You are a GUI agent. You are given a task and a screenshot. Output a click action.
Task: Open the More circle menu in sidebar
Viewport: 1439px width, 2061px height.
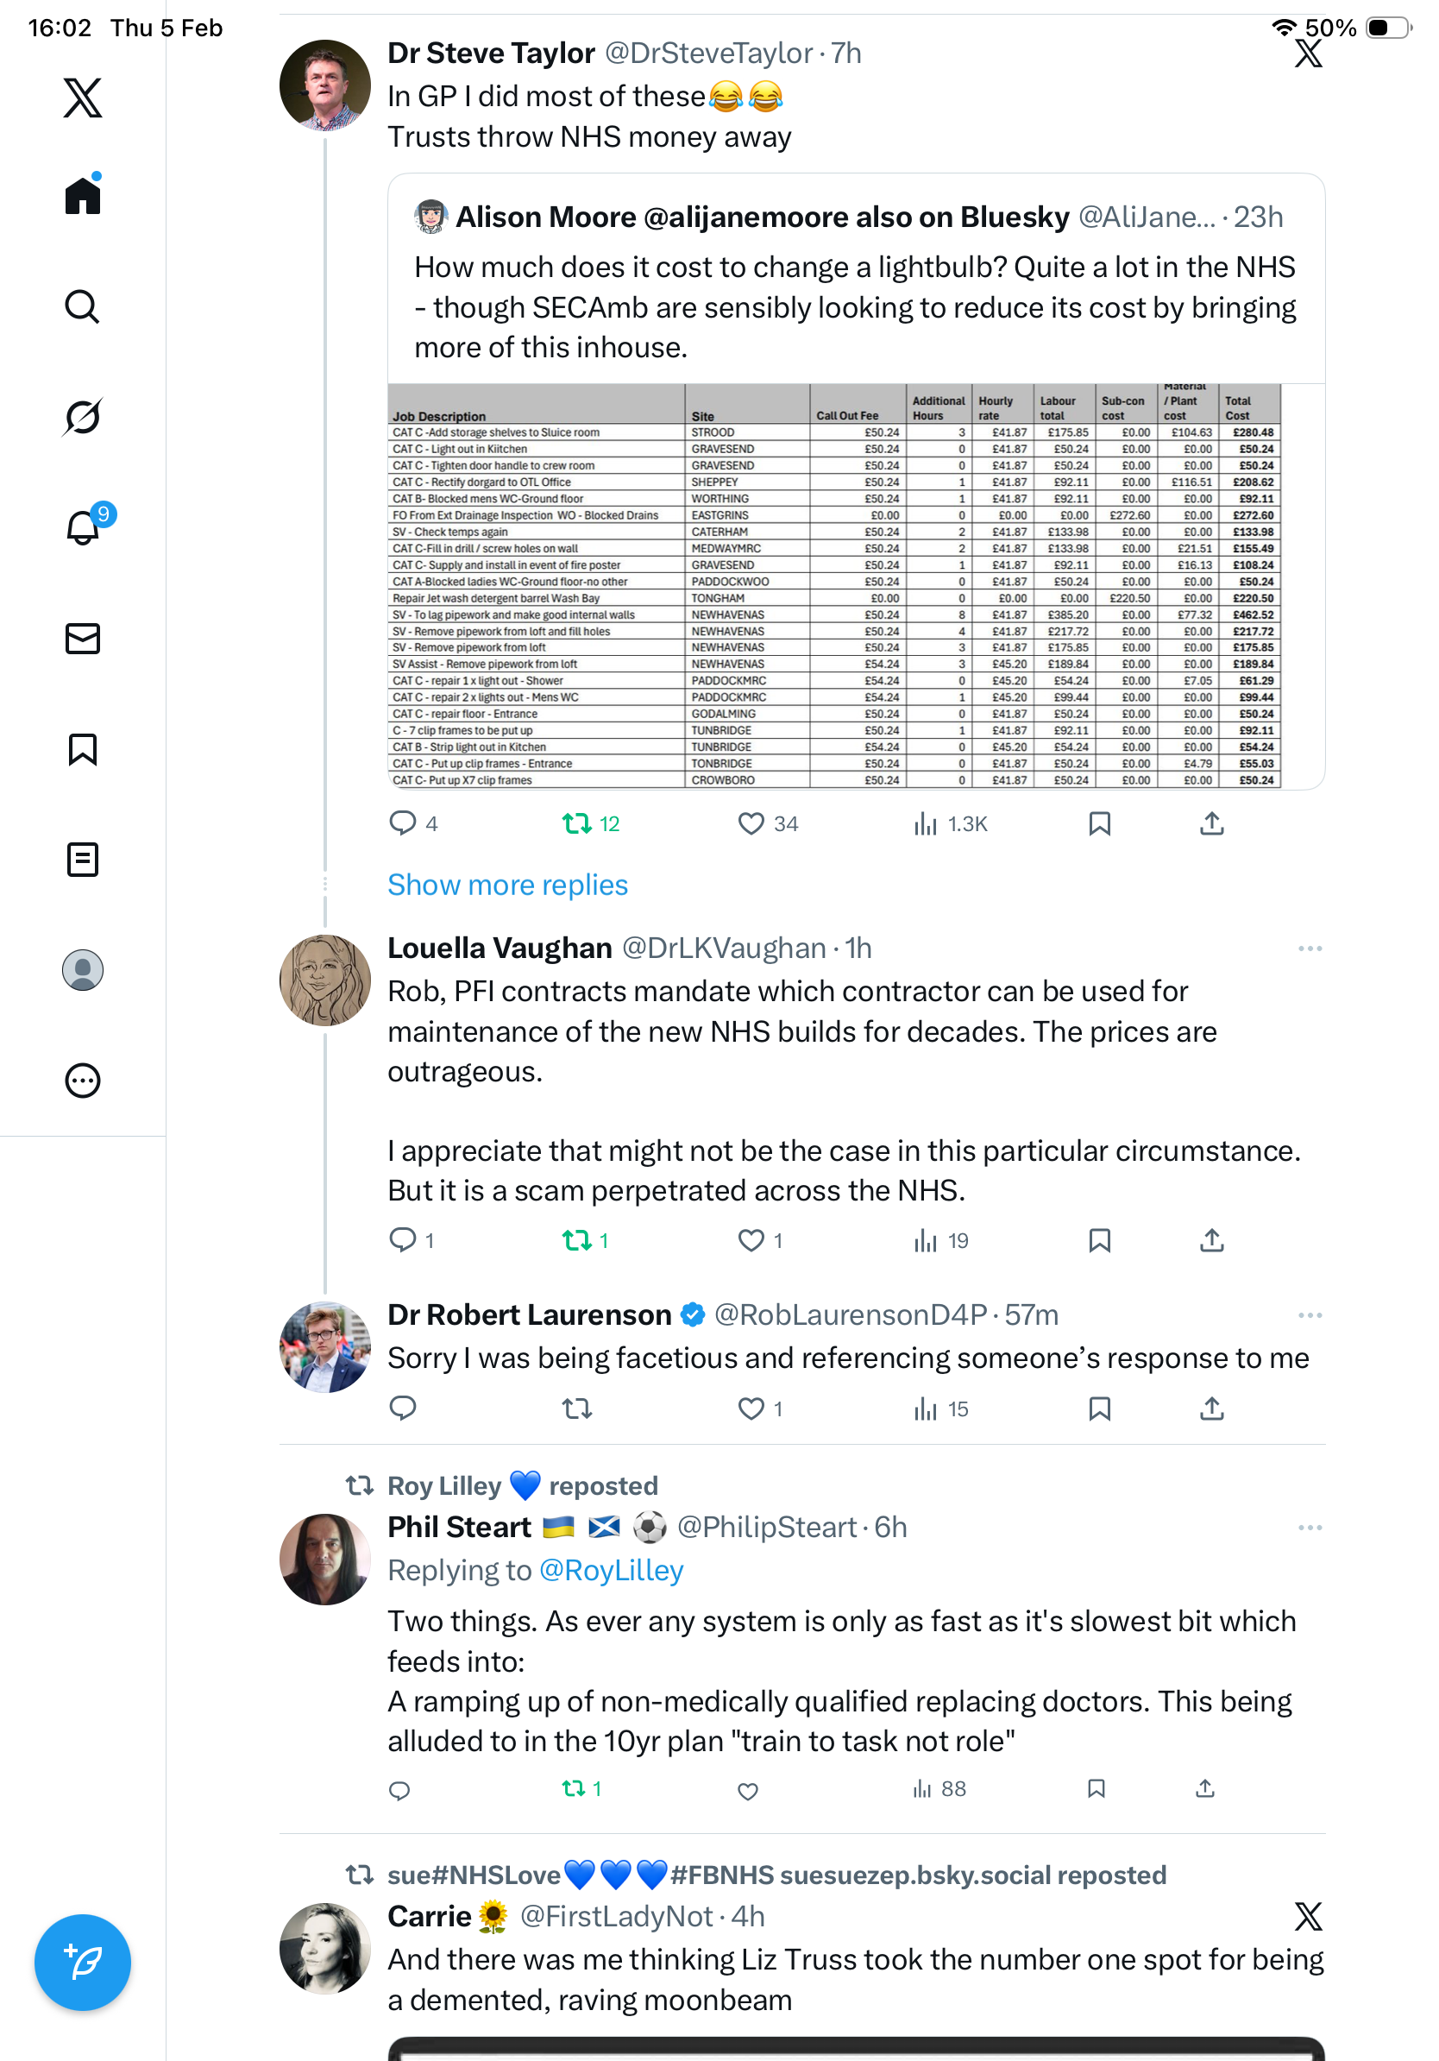pos(83,1081)
